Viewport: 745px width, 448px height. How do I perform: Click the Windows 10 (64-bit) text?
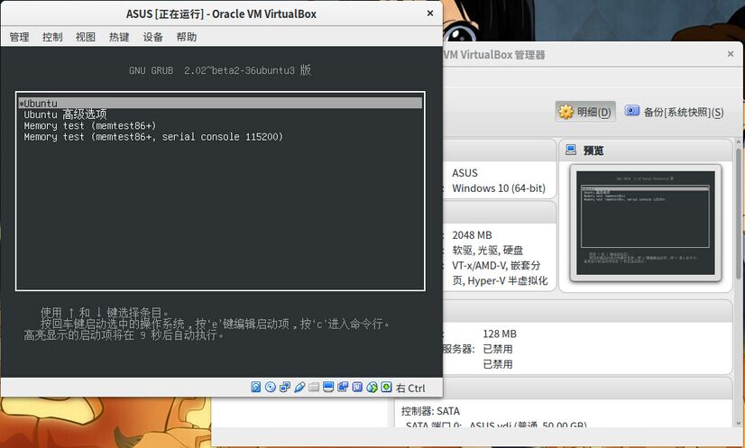click(499, 188)
